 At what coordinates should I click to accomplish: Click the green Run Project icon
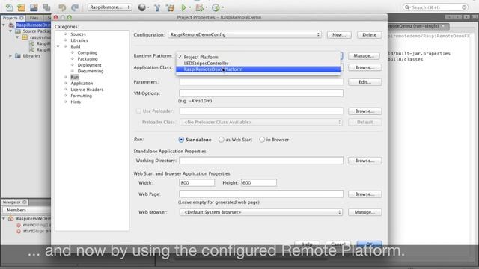click(183, 7)
